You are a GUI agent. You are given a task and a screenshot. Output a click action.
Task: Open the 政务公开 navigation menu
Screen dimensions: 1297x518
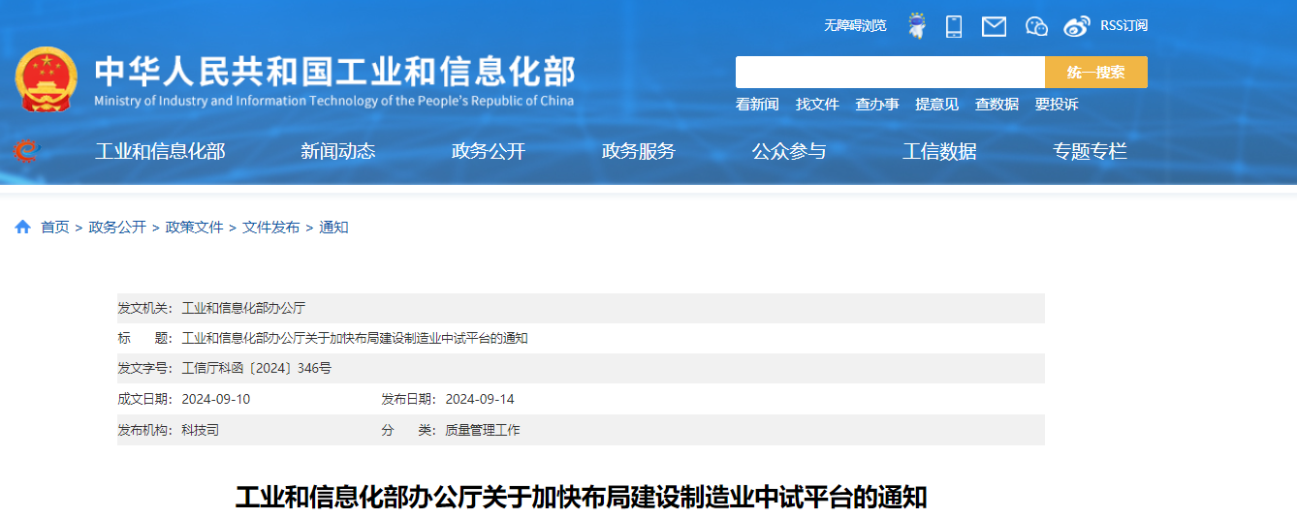[488, 151]
